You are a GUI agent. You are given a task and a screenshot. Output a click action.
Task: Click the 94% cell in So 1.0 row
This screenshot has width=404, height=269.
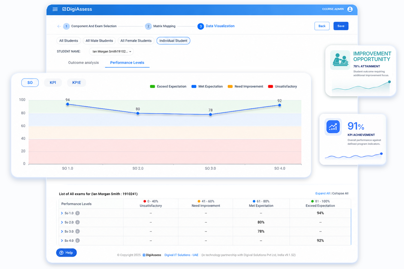point(320,213)
